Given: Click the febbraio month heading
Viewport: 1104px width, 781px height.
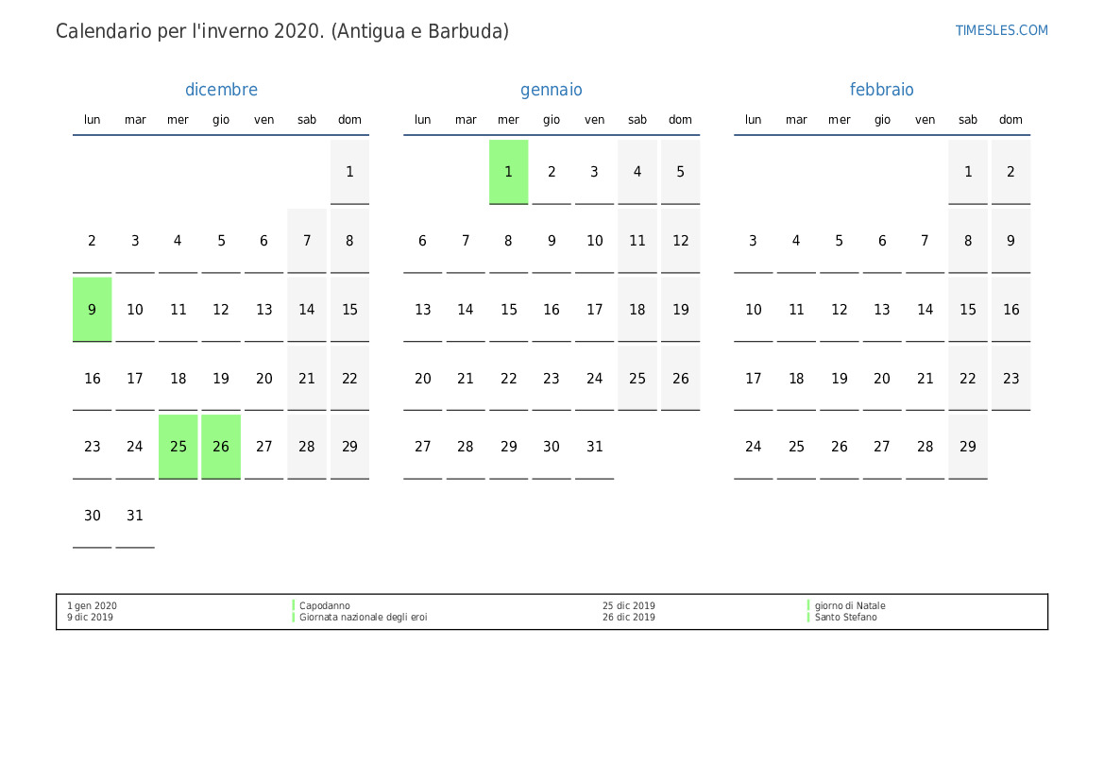Looking at the screenshot, I should tap(881, 90).
